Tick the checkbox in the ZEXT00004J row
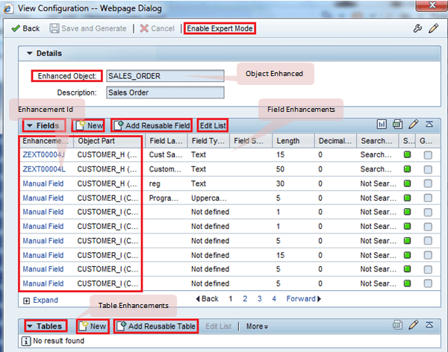This screenshot has width=448, height=352. (x=427, y=155)
